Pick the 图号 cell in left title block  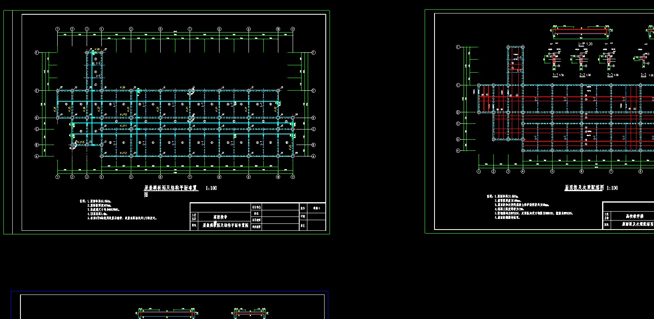click(303, 208)
